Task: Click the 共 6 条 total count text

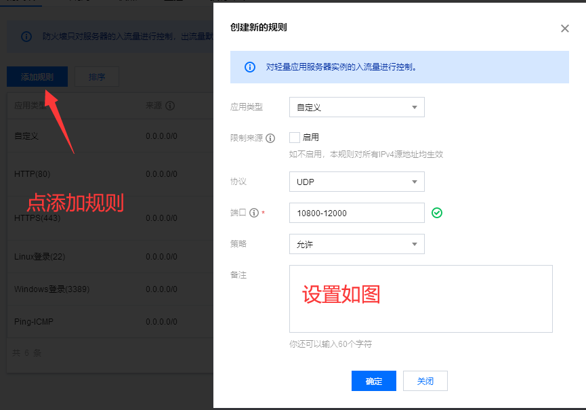Action: pyautogui.click(x=27, y=353)
